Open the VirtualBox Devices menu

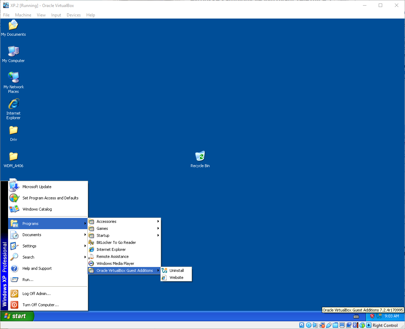(x=74, y=15)
